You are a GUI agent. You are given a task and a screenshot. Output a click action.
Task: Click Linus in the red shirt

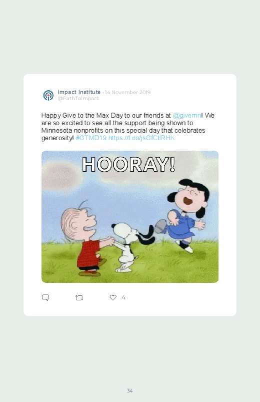86,240
